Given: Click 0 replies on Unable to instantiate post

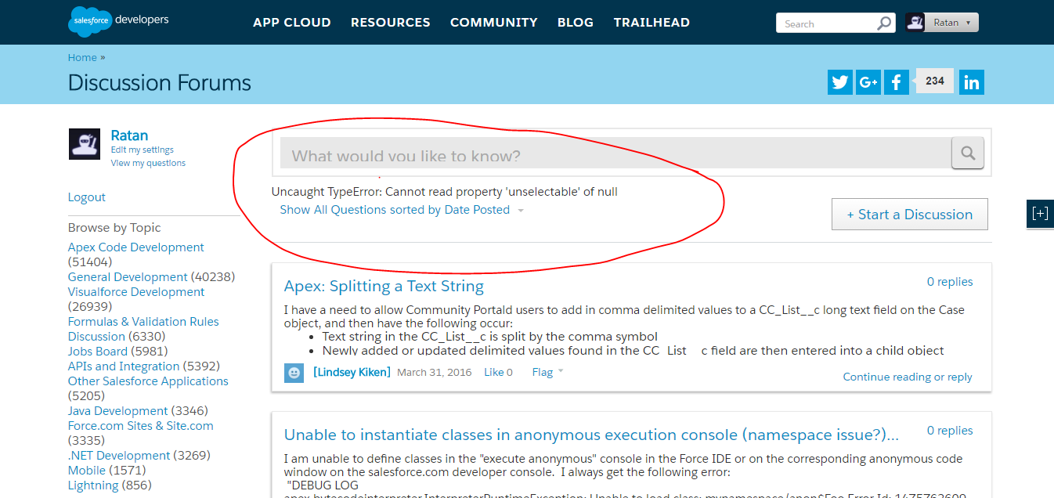Looking at the screenshot, I should pyautogui.click(x=950, y=431).
